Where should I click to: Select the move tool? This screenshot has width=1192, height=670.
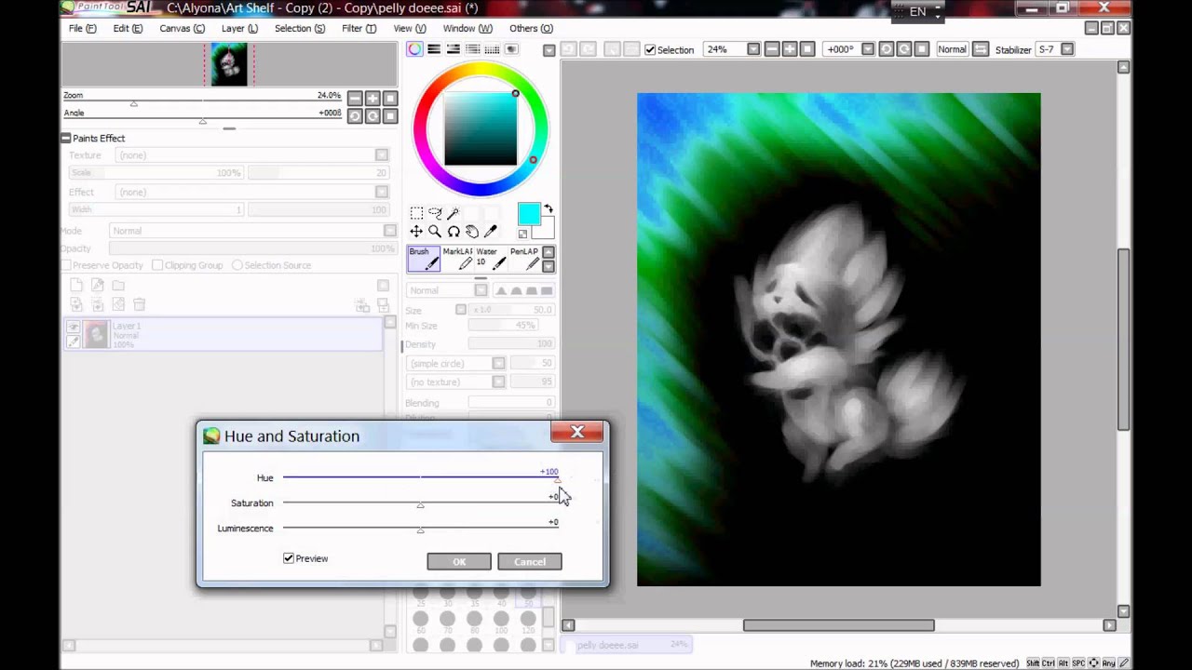416,232
